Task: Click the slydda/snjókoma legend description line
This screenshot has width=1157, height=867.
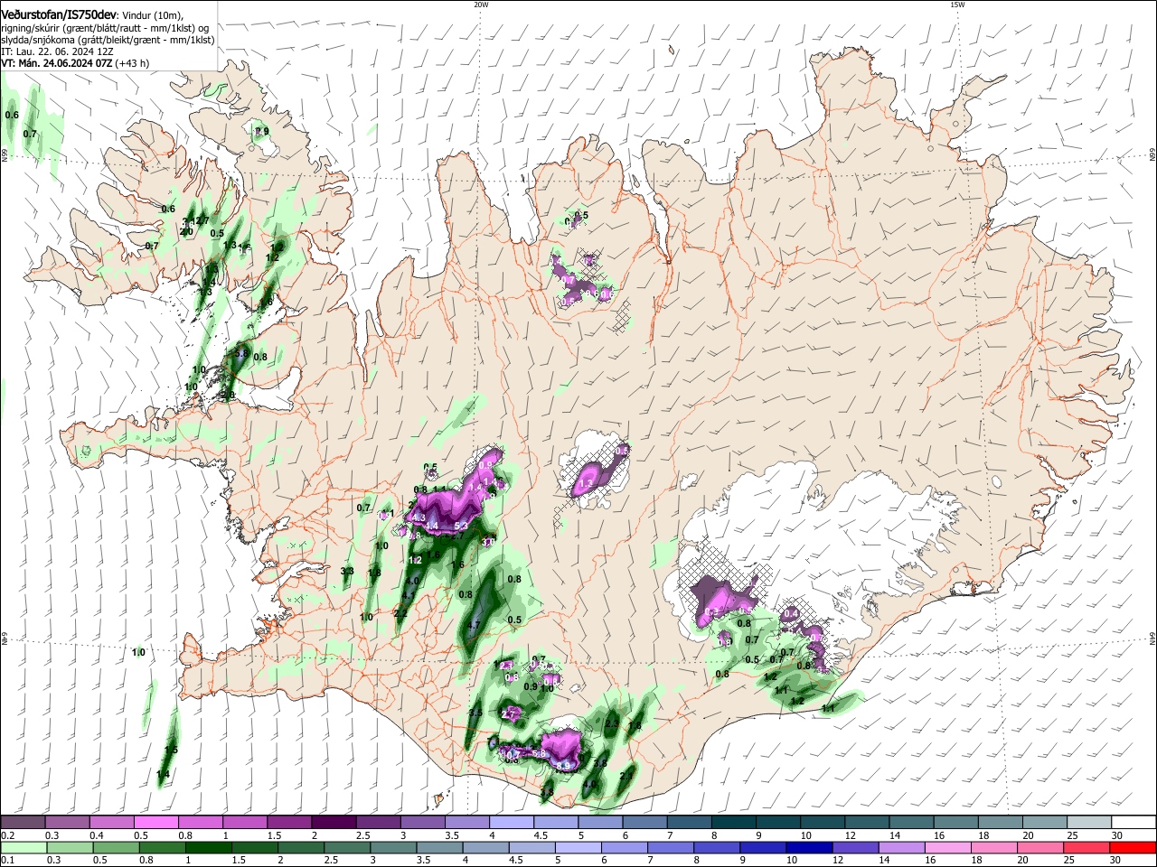Action: pos(108,40)
